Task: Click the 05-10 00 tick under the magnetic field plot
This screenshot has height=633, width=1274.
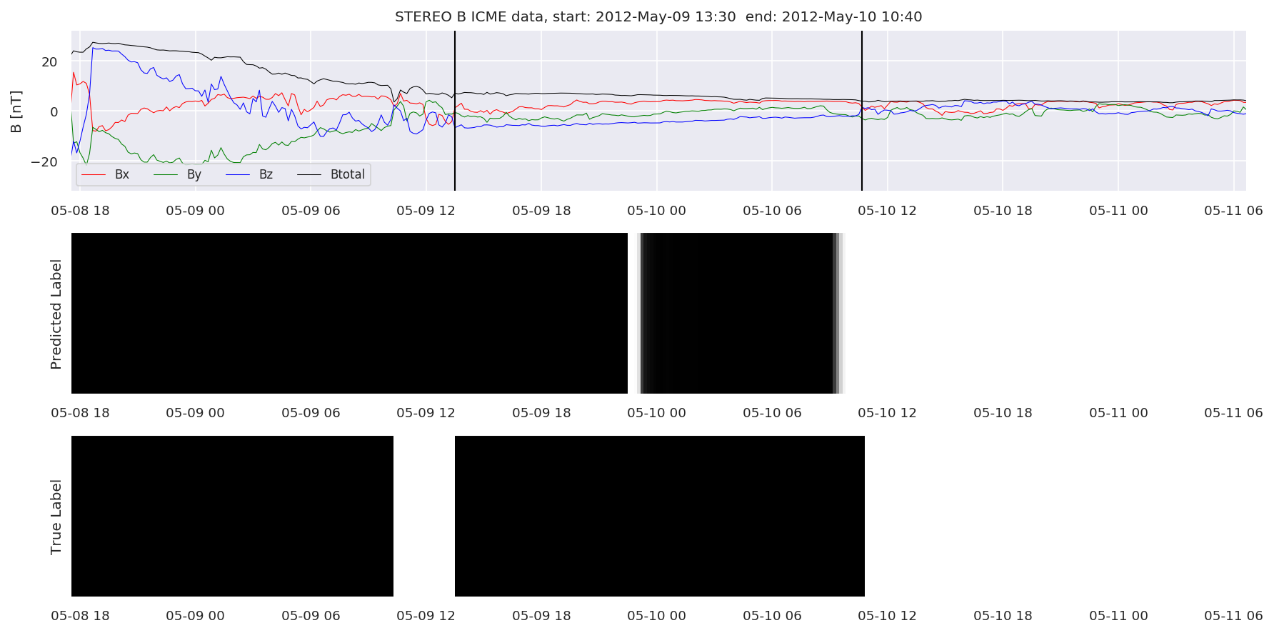Action: click(x=656, y=211)
